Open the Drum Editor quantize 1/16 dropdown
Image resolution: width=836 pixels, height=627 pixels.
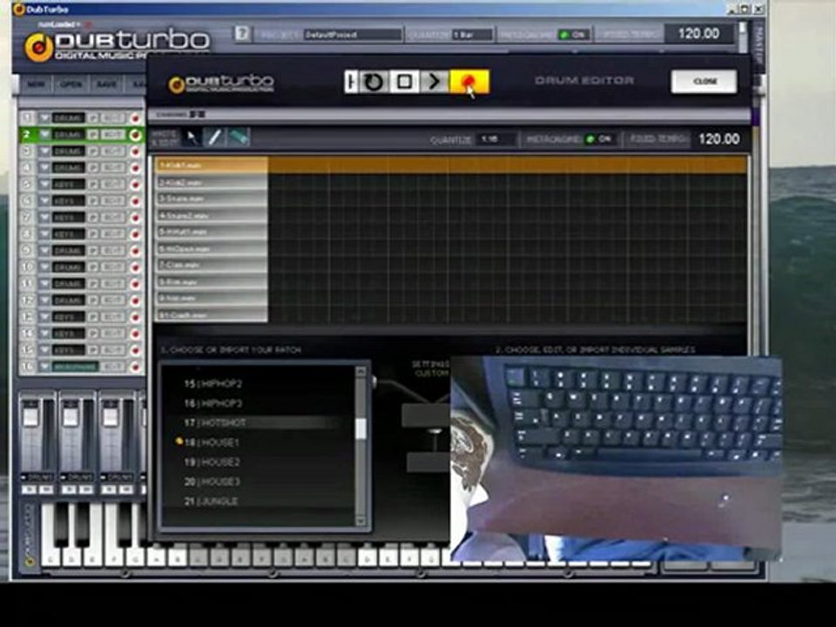(496, 139)
